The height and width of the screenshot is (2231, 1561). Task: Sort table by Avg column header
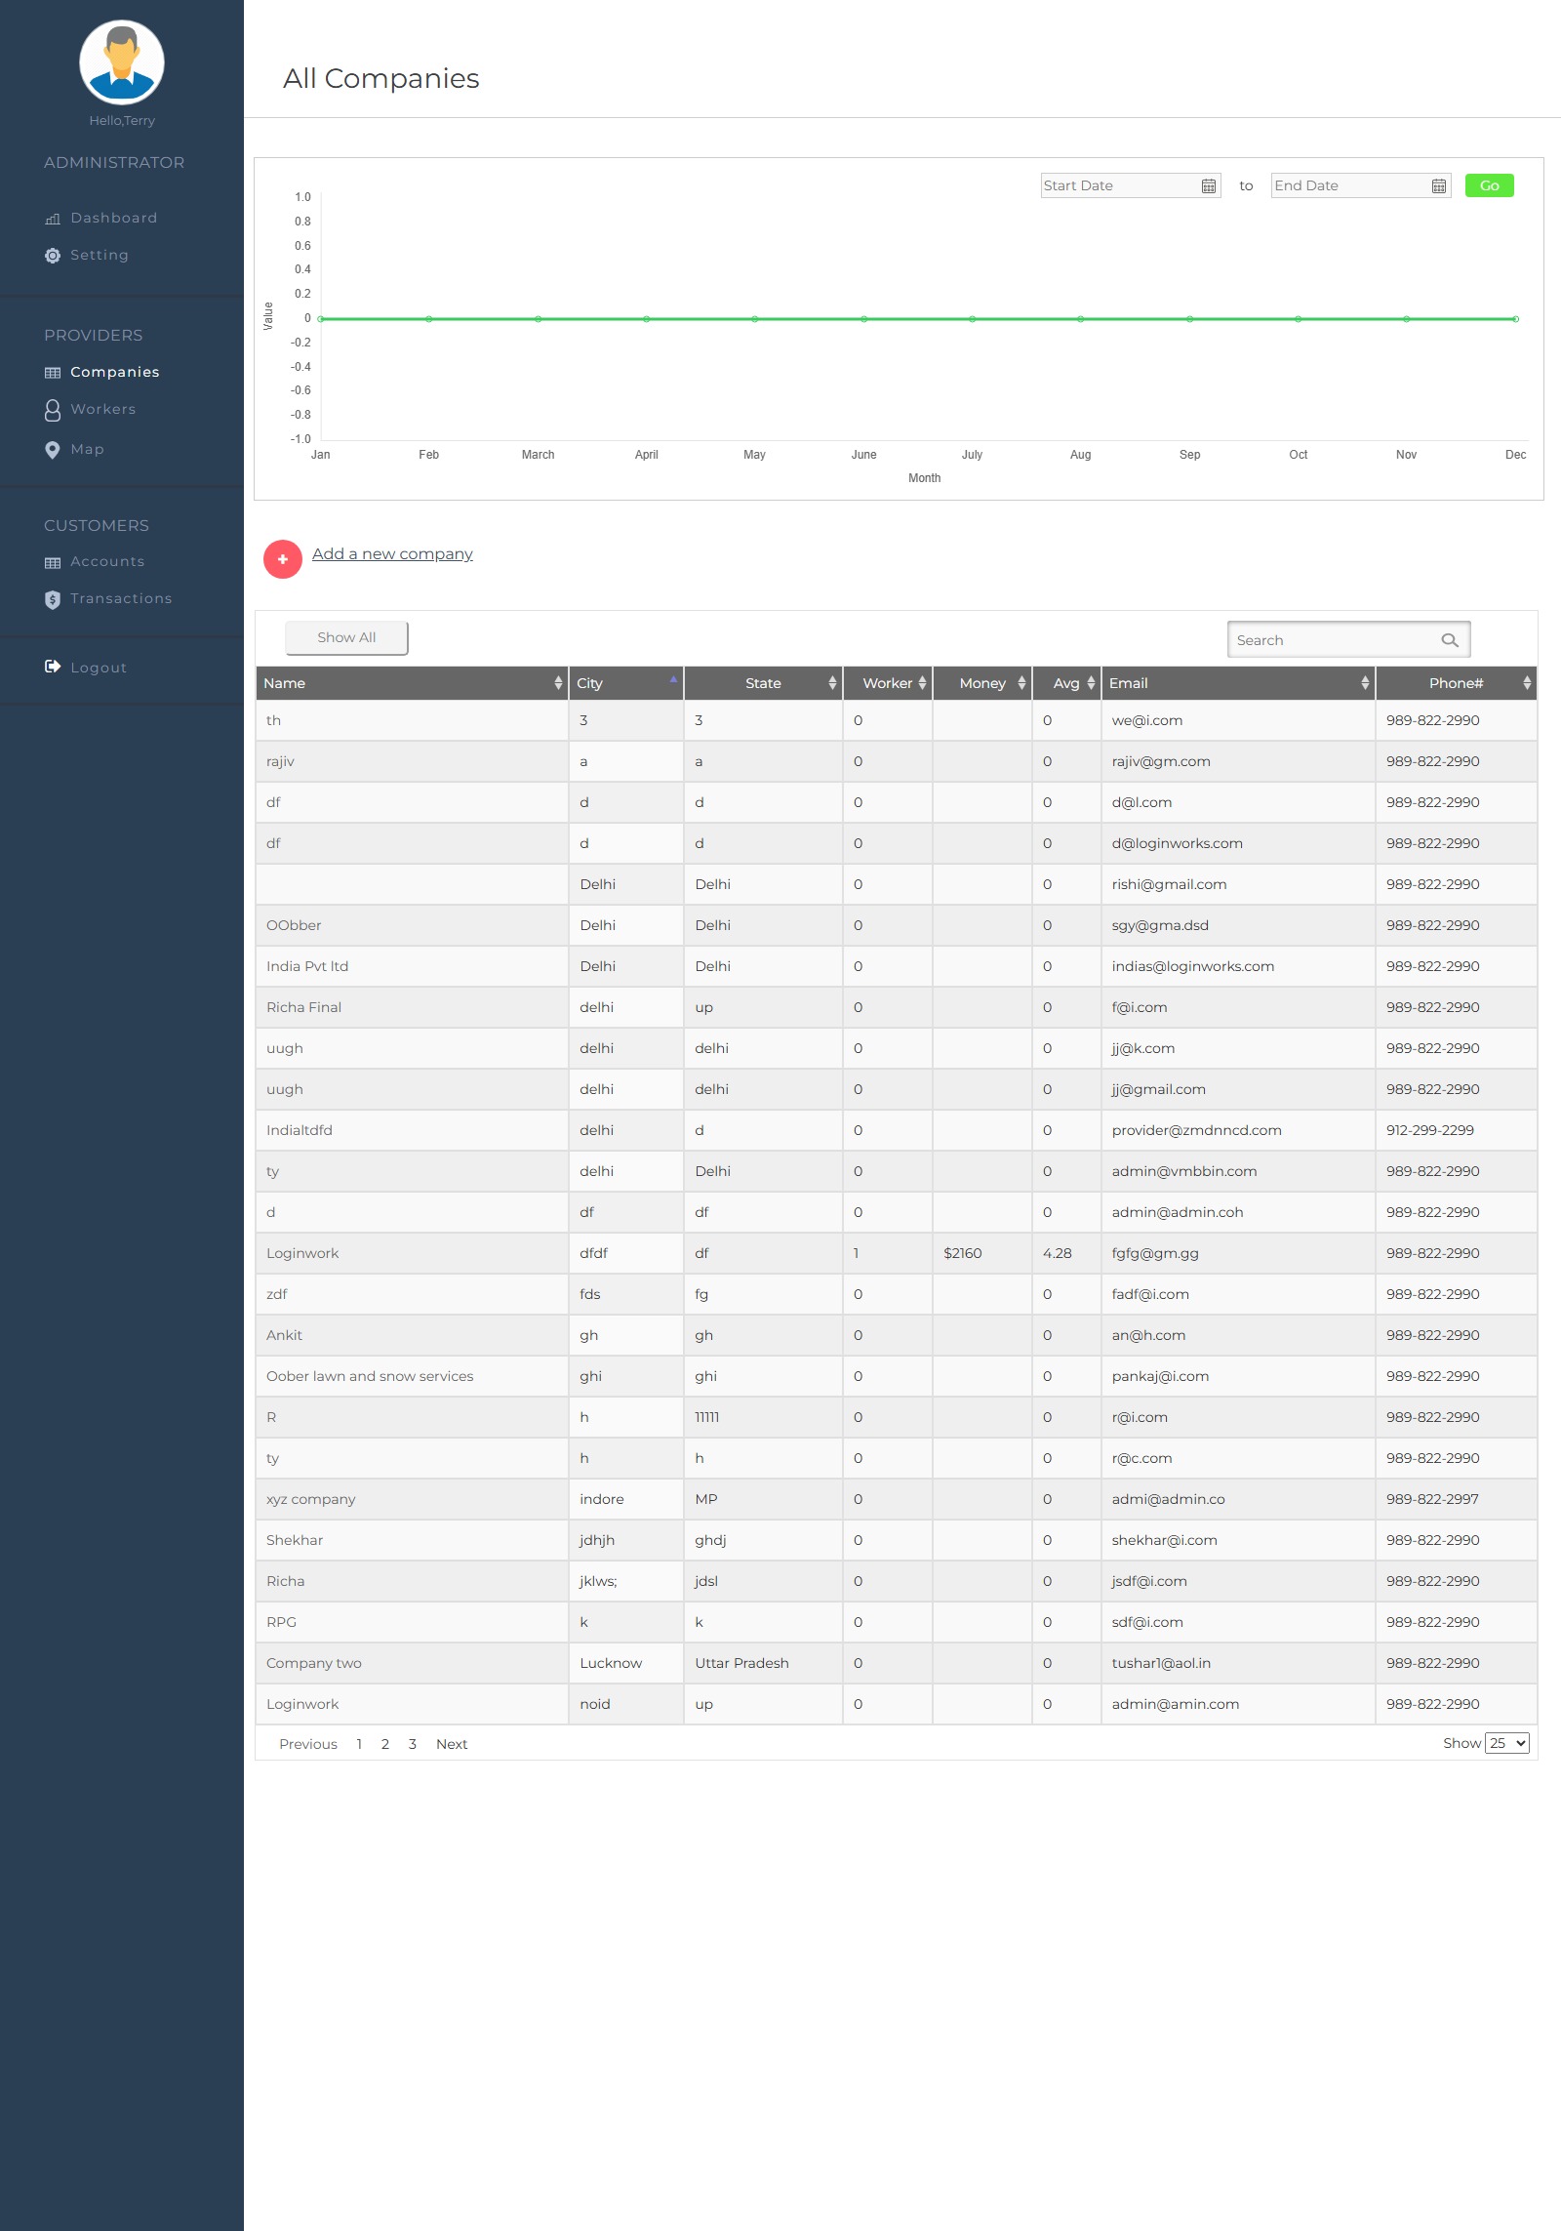point(1066,683)
